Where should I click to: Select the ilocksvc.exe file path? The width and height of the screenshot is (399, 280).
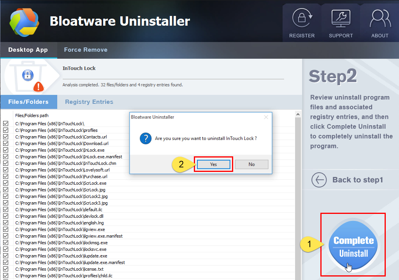[x=61, y=249]
